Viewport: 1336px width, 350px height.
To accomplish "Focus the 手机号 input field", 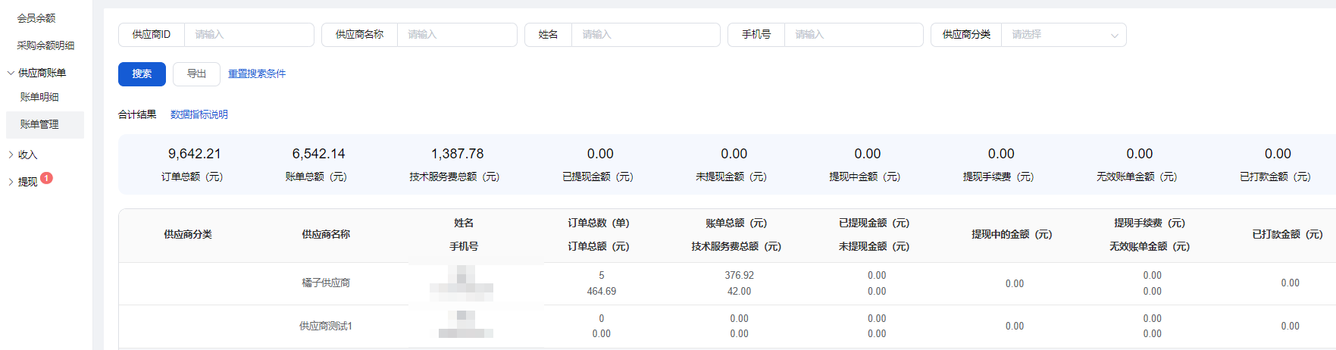I will [x=853, y=35].
